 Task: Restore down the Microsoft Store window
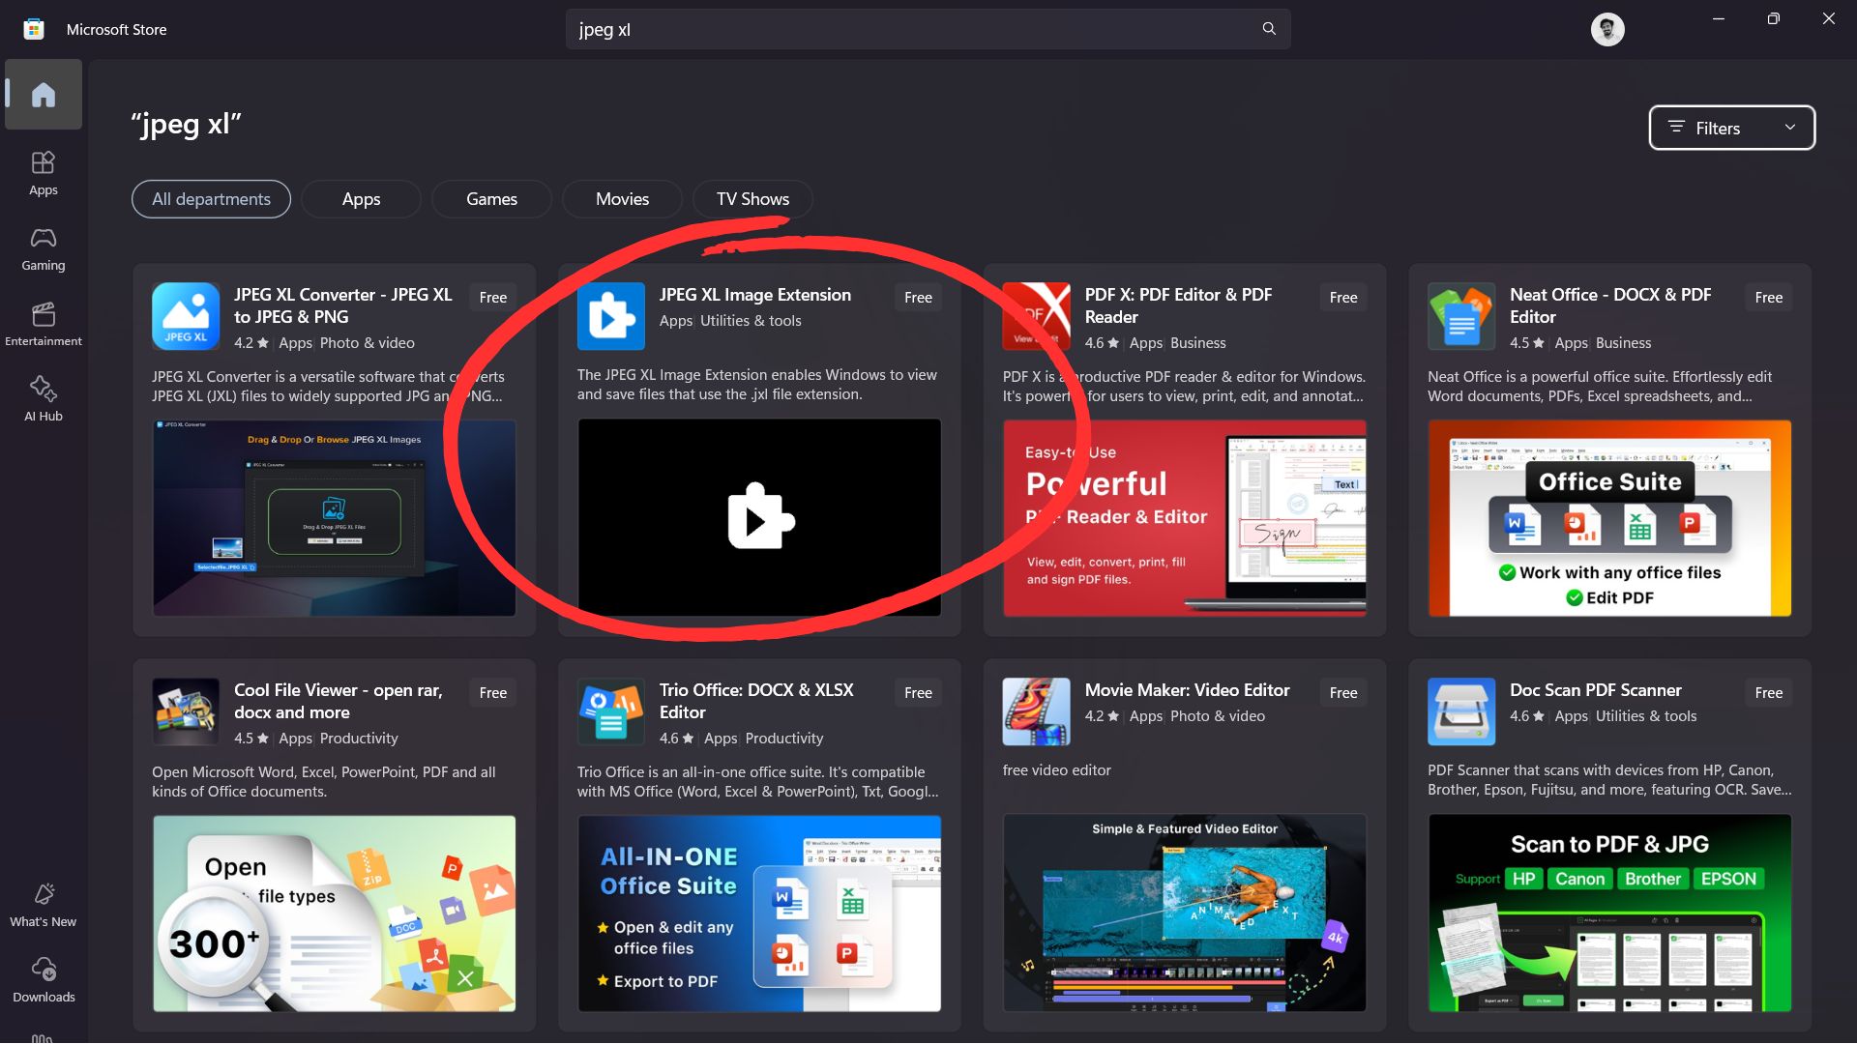1773,18
